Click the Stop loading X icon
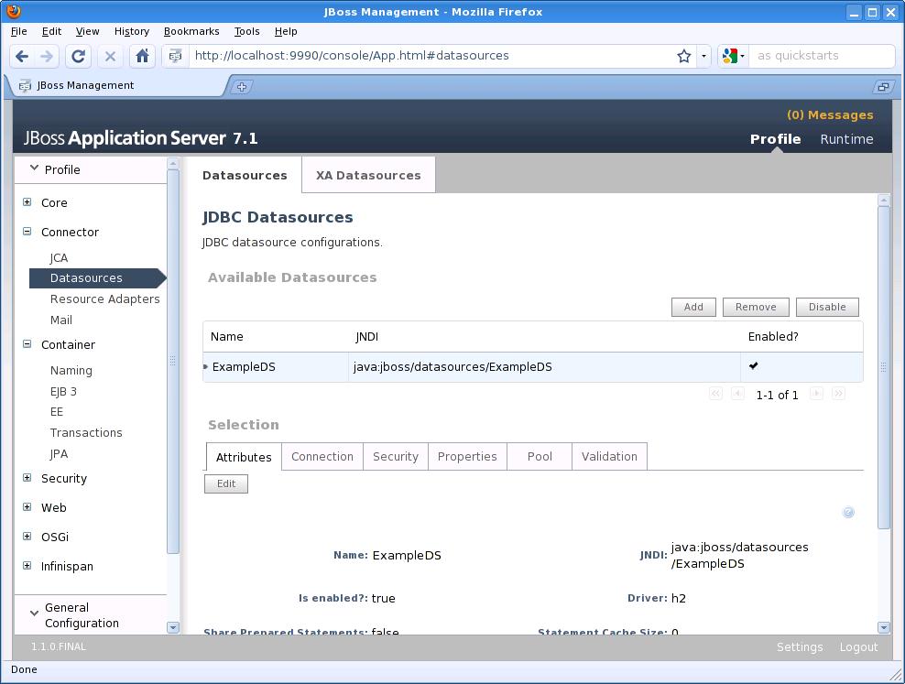The width and height of the screenshot is (905, 684). click(110, 56)
